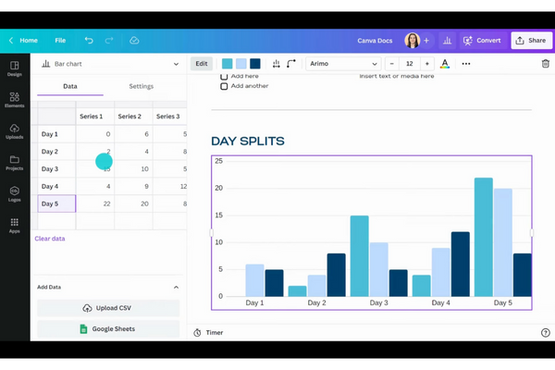This screenshot has height=370, width=555.
Task: Delete the chart with trash icon
Action: pyautogui.click(x=545, y=64)
